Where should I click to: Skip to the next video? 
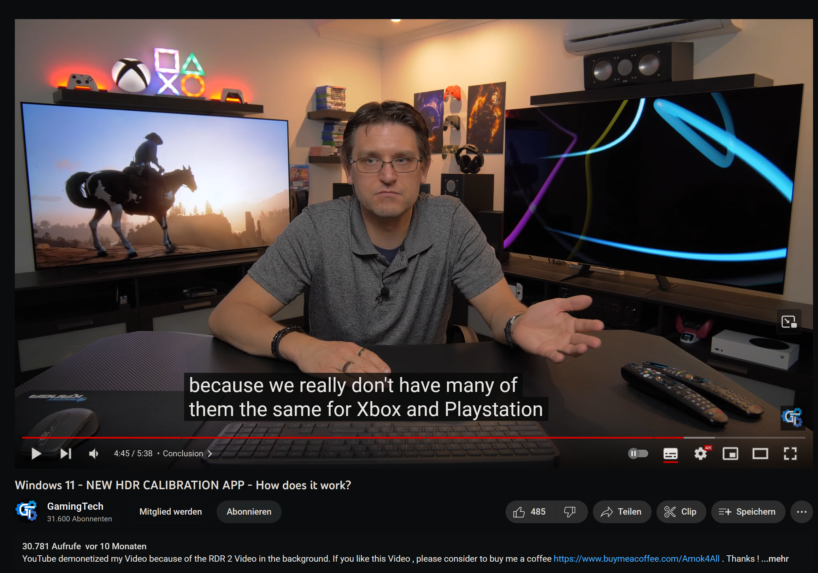pyautogui.click(x=65, y=453)
